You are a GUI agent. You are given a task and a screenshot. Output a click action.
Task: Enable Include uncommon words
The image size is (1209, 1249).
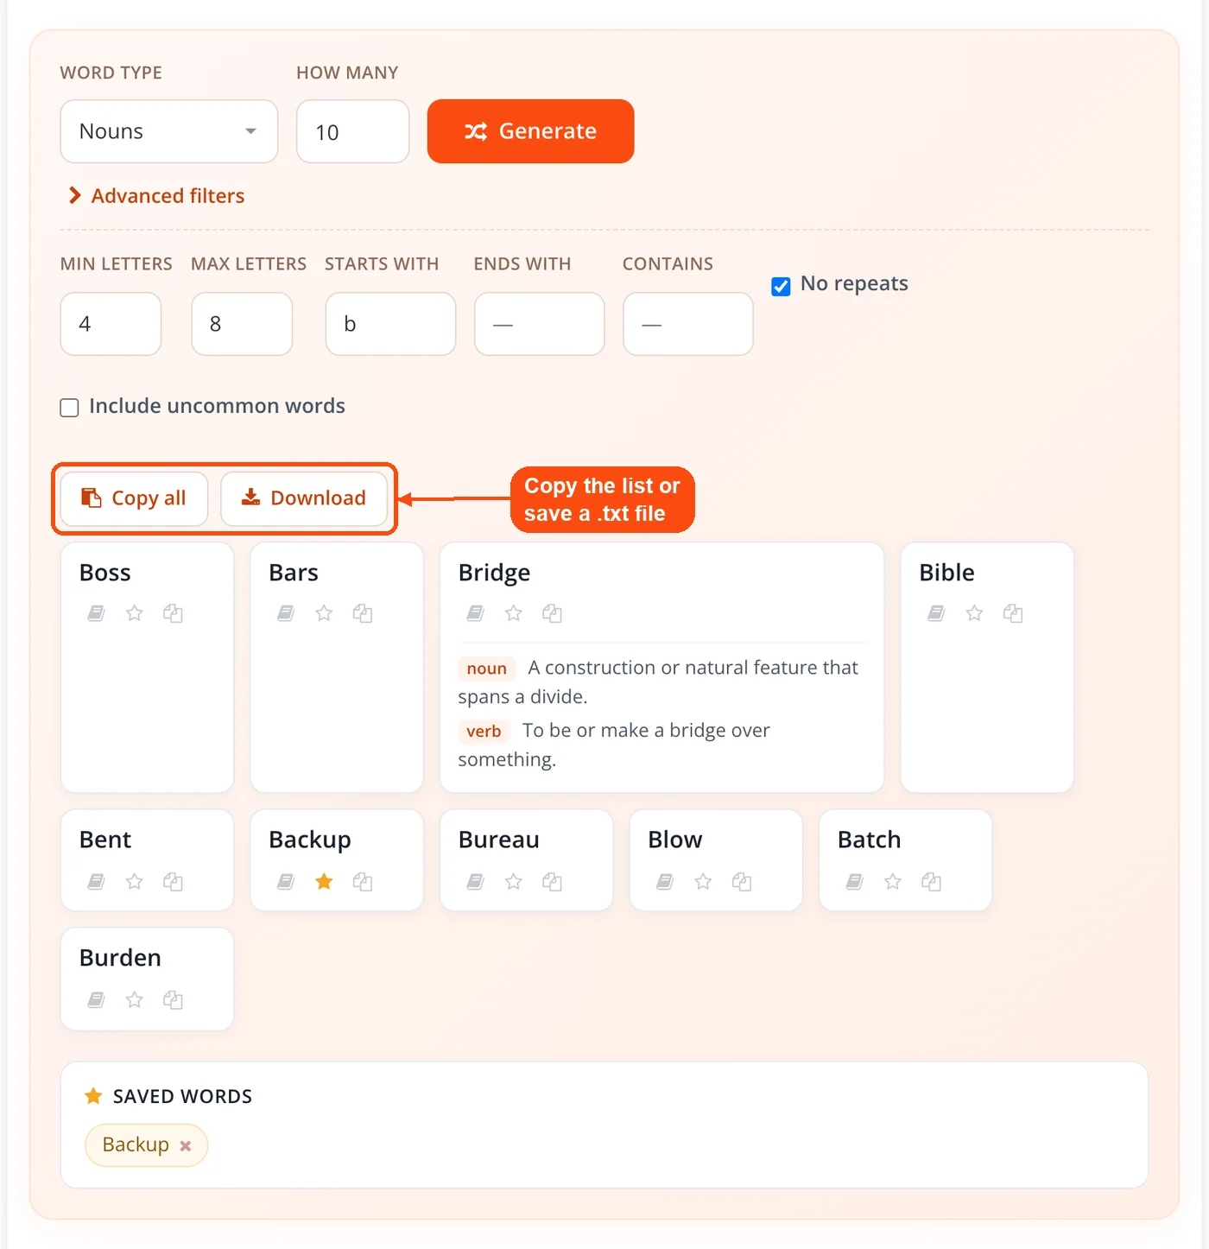[69, 408]
